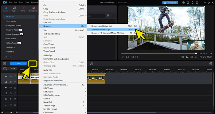
Task: Play the preview video
Action: [123, 57]
